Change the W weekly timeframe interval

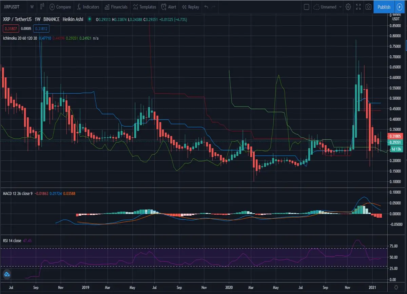tap(32, 7)
